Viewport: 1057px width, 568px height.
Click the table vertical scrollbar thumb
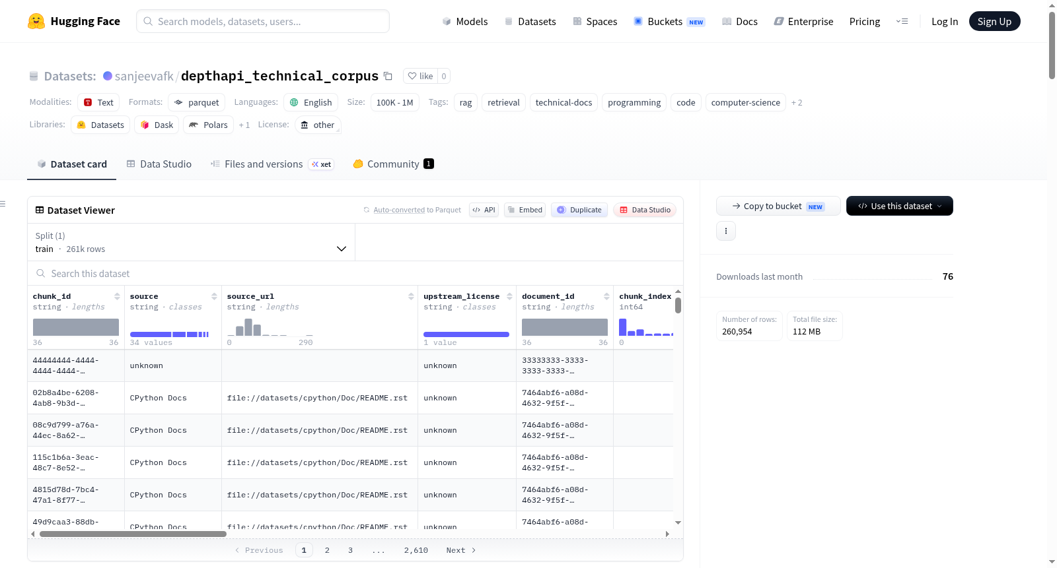[x=678, y=305]
